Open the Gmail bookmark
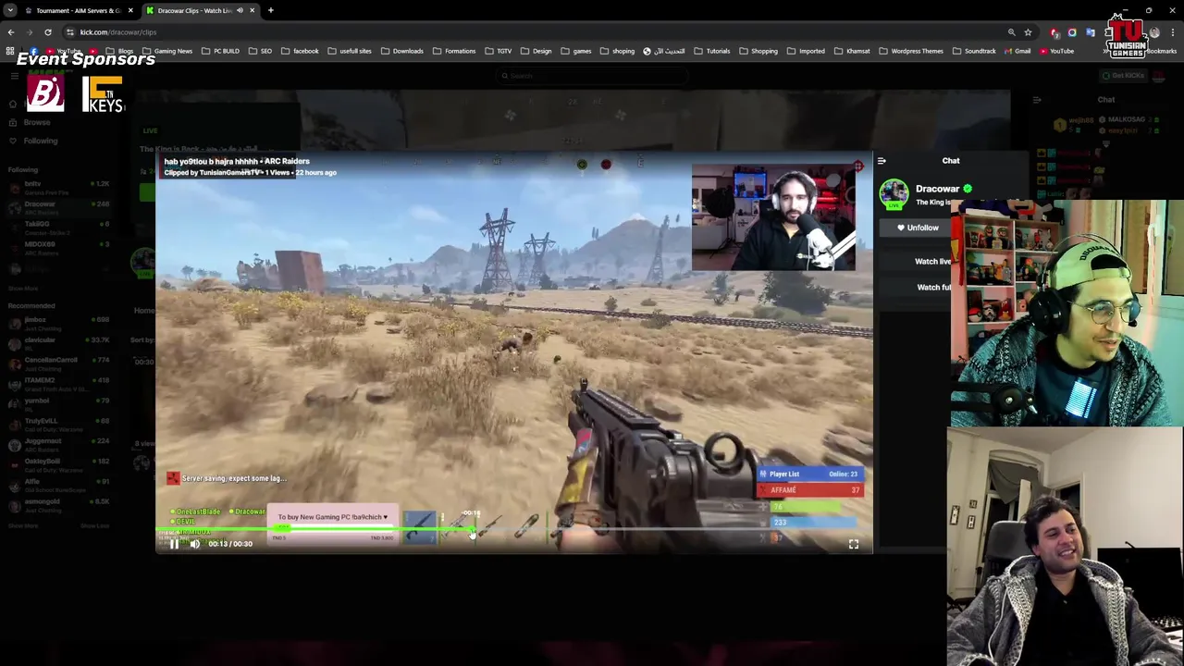This screenshot has width=1184, height=666. pyautogui.click(x=1017, y=51)
